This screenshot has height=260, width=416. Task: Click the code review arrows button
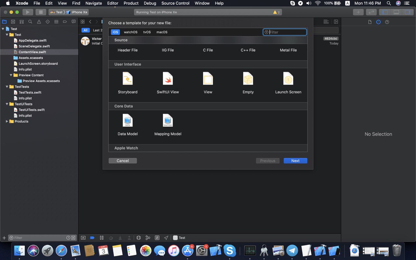(371, 12)
